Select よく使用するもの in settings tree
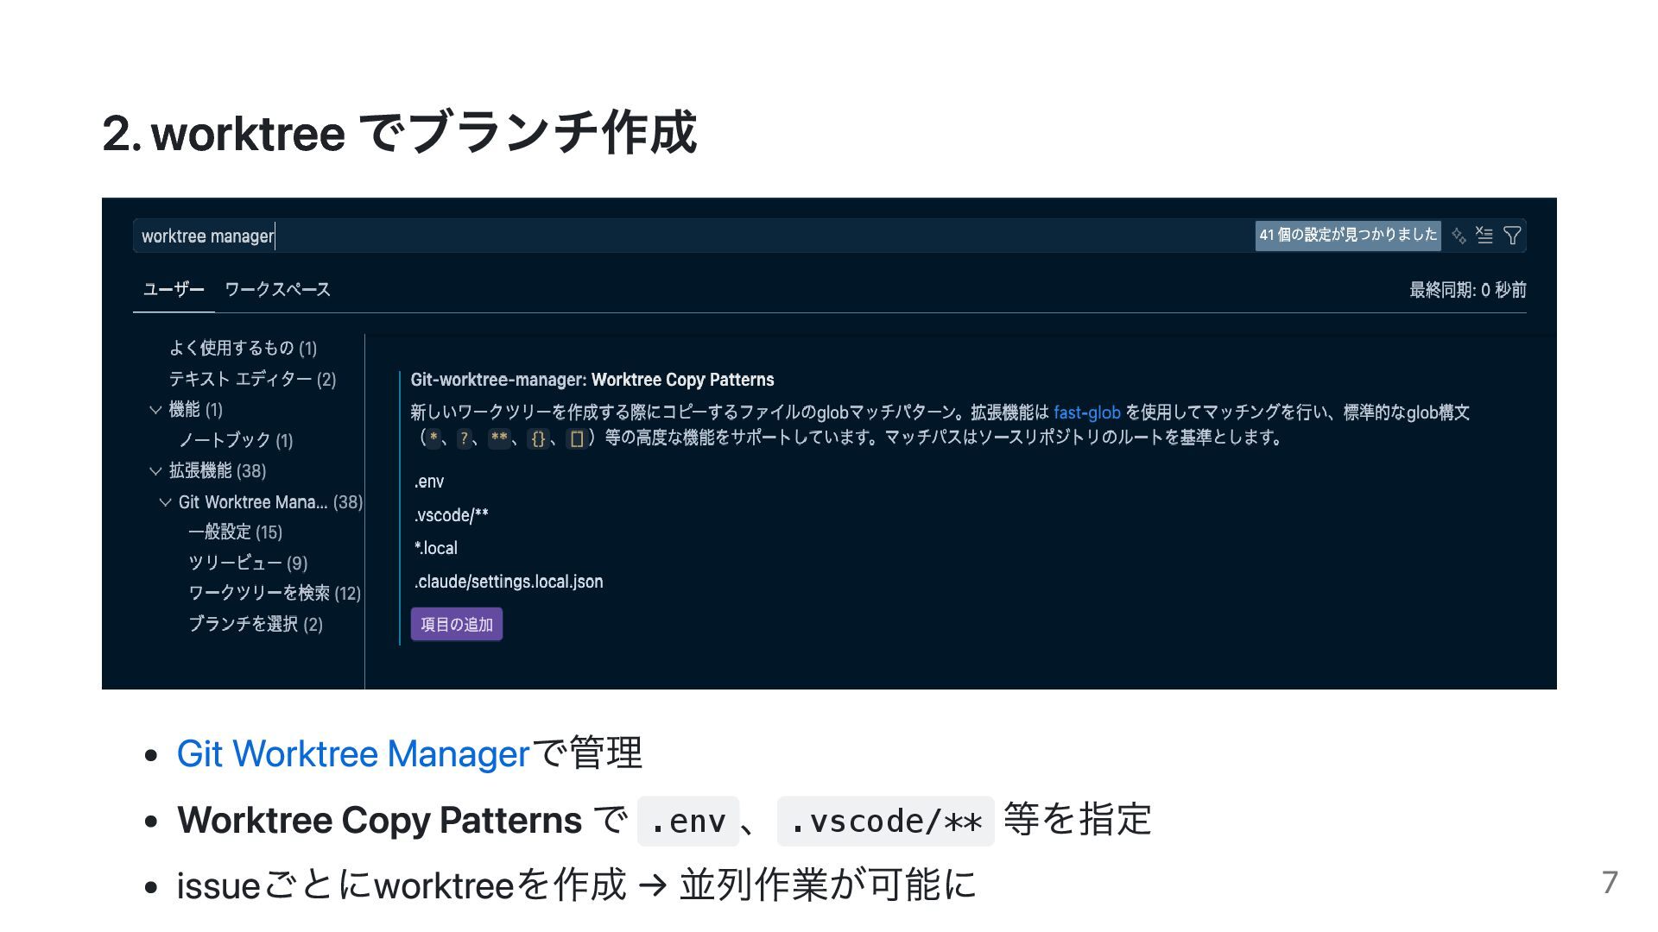Viewport: 1658px width, 932px height. (x=243, y=348)
